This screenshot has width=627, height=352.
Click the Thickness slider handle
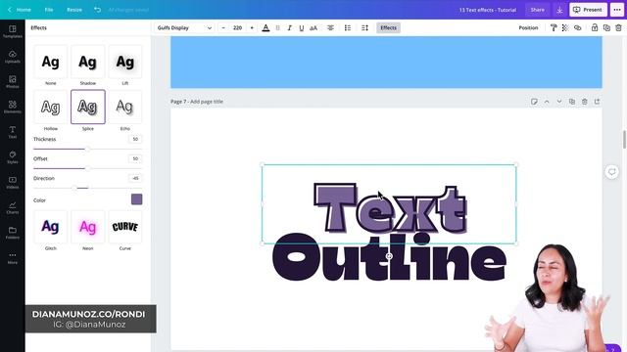point(87,149)
